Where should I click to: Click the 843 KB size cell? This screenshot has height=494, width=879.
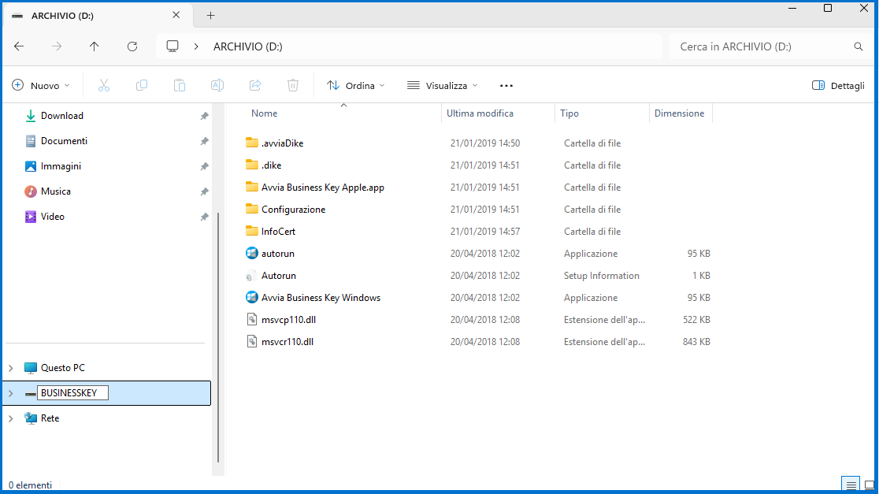point(696,342)
